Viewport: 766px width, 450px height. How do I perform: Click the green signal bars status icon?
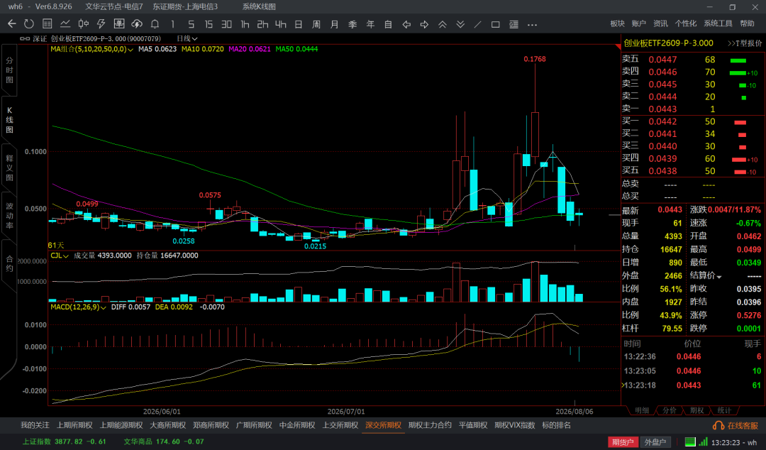pos(703,441)
